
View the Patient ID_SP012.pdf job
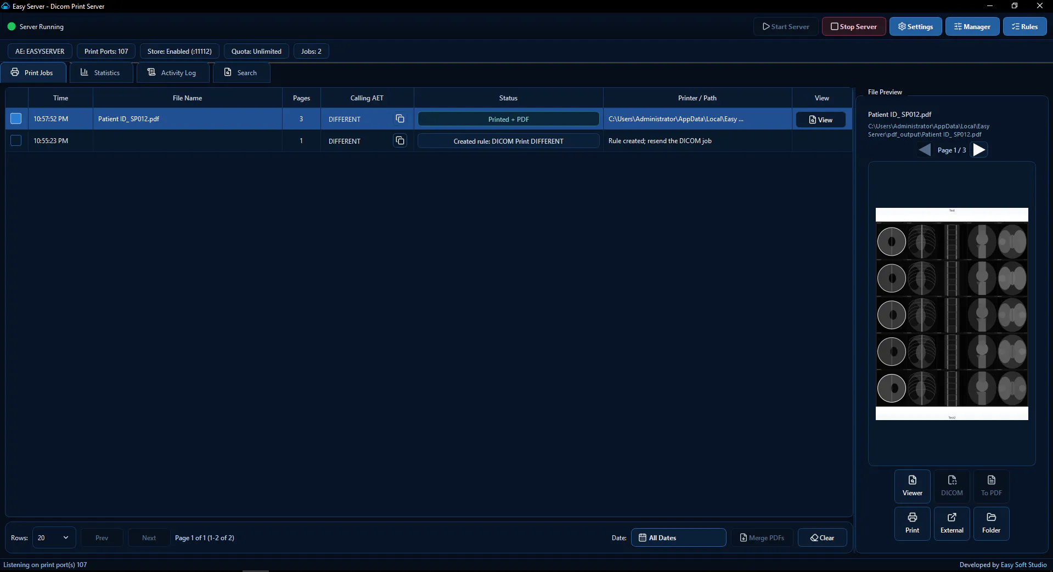coord(821,120)
